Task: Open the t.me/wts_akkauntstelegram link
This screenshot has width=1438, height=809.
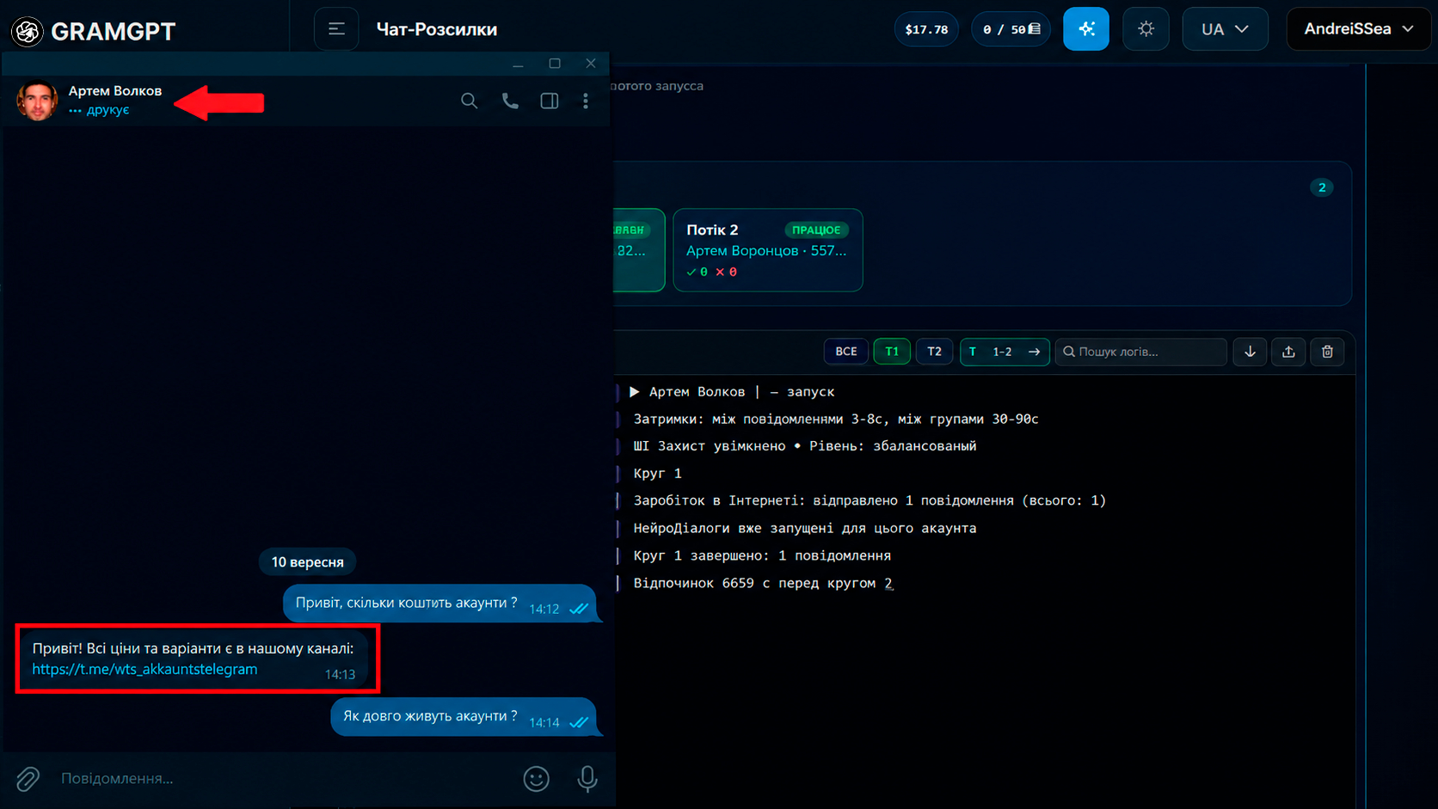Action: click(144, 669)
